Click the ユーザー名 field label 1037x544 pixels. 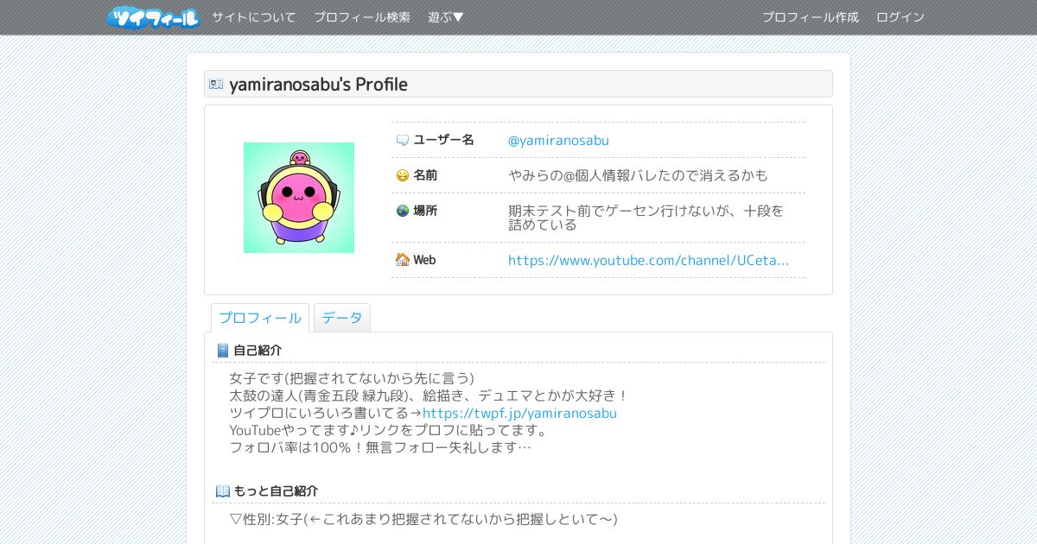(444, 140)
